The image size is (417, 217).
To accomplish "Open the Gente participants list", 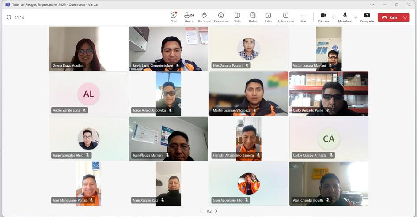I will click(189, 18).
